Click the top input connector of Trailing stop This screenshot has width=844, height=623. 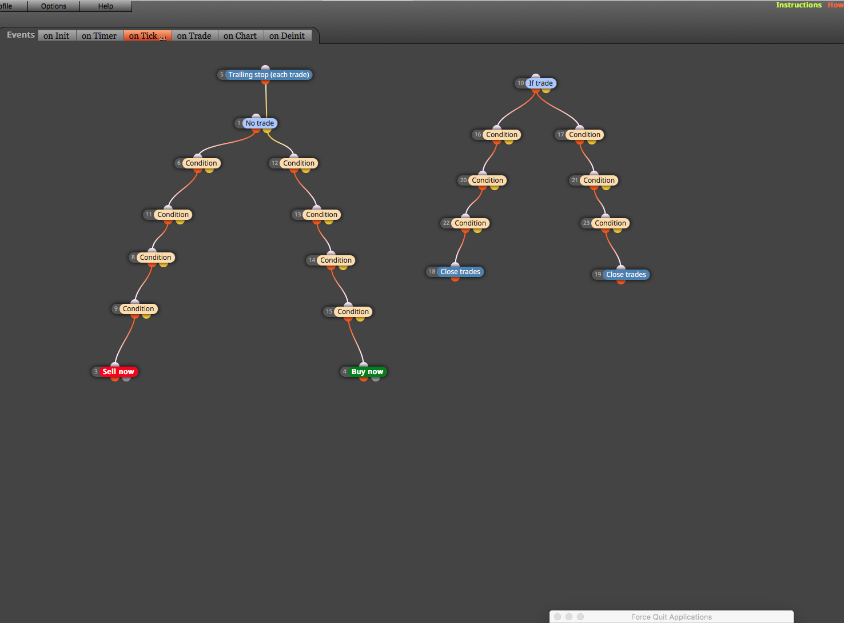pos(265,67)
